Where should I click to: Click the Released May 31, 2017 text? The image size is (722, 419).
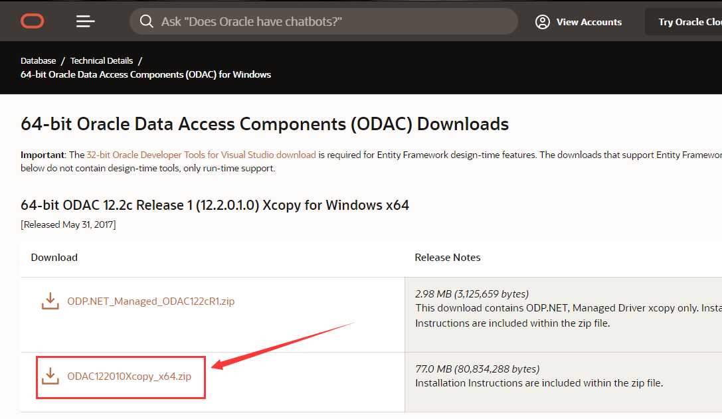68,224
